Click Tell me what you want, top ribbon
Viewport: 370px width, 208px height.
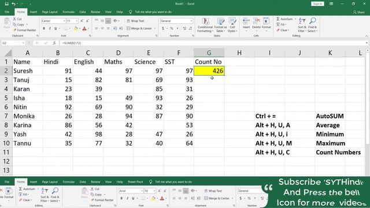pos(150,12)
